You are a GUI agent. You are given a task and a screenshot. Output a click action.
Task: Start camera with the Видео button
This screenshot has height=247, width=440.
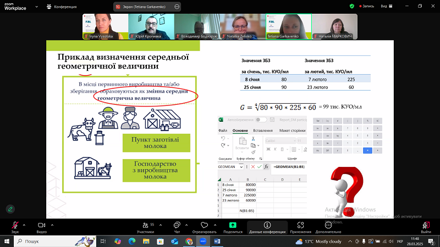tap(42, 227)
